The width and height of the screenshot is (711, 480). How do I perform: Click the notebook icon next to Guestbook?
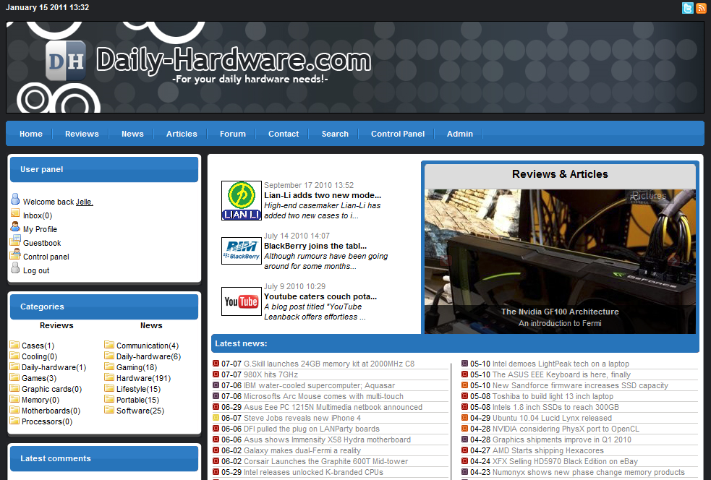[x=15, y=240]
